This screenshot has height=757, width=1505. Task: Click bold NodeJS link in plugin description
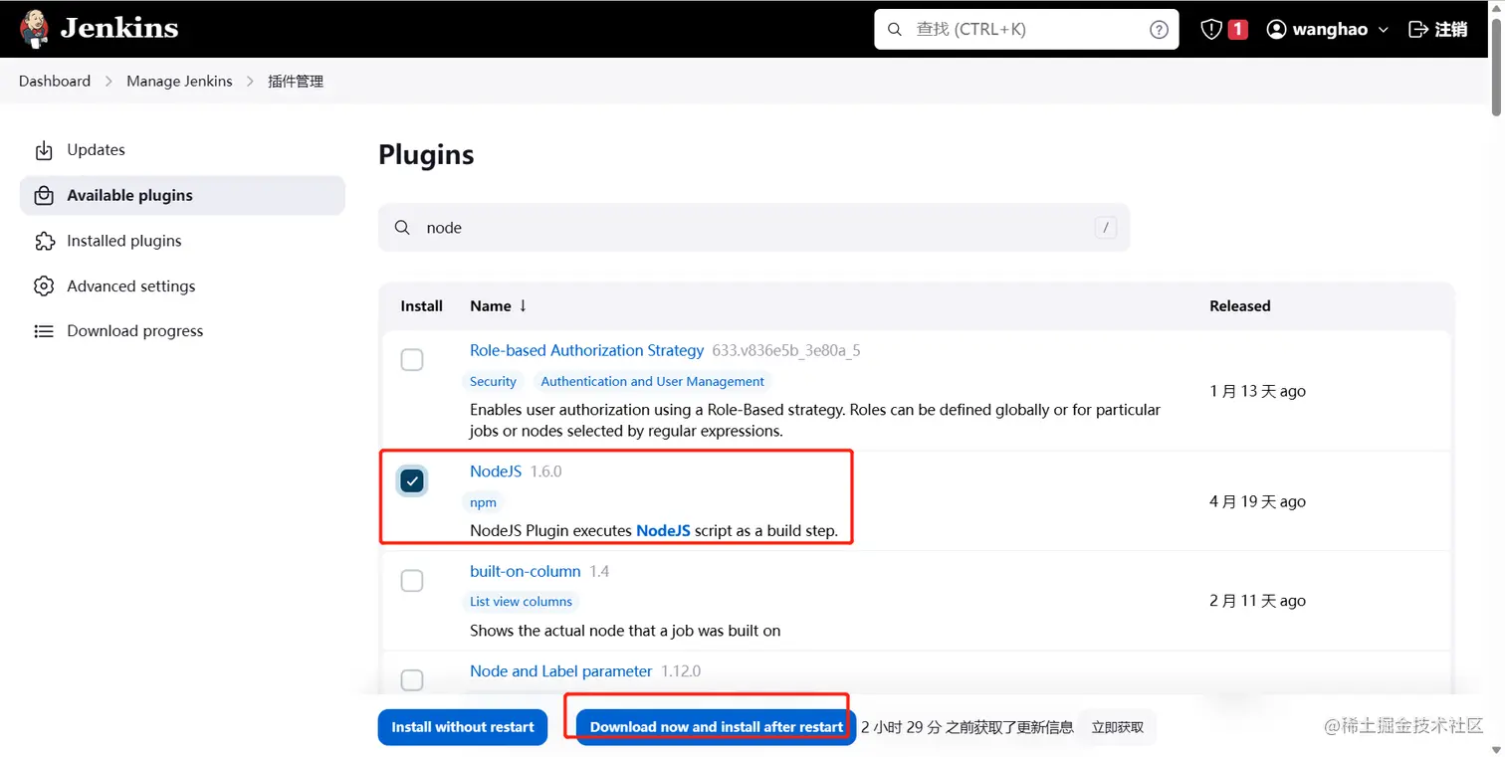coord(663,531)
